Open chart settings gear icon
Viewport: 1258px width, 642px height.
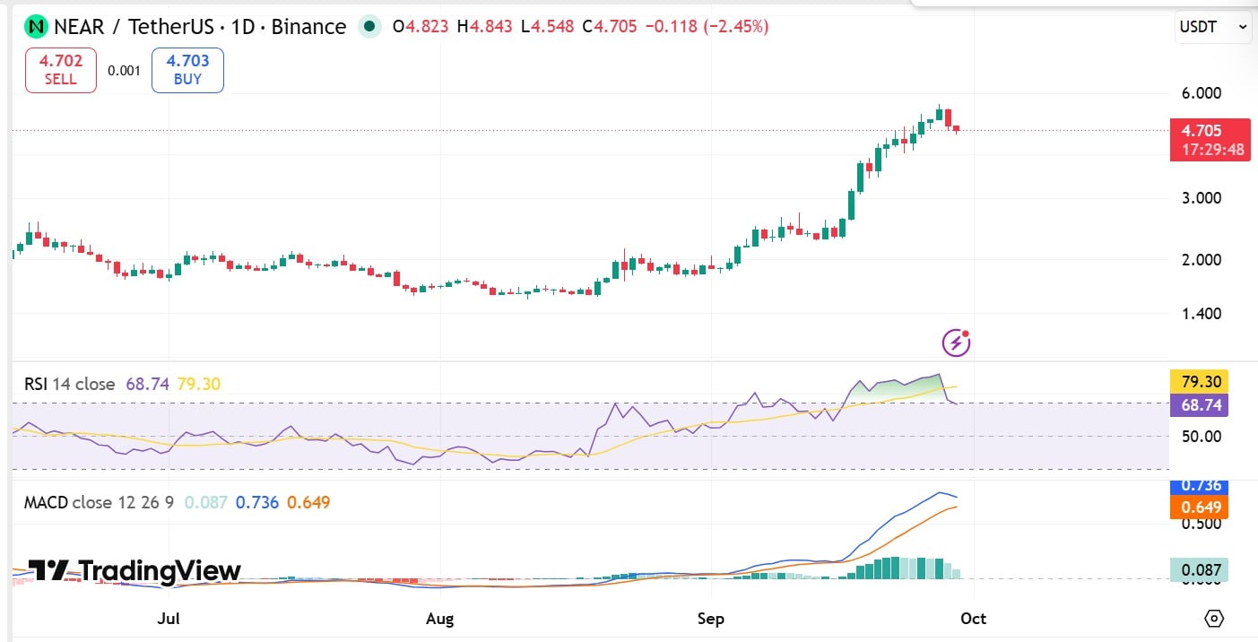pyautogui.click(x=1214, y=619)
